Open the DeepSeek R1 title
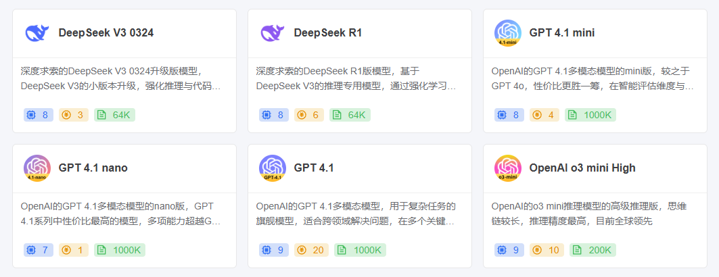Viewport: 719px width, 277px height. pyautogui.click(x=328, y=33)
